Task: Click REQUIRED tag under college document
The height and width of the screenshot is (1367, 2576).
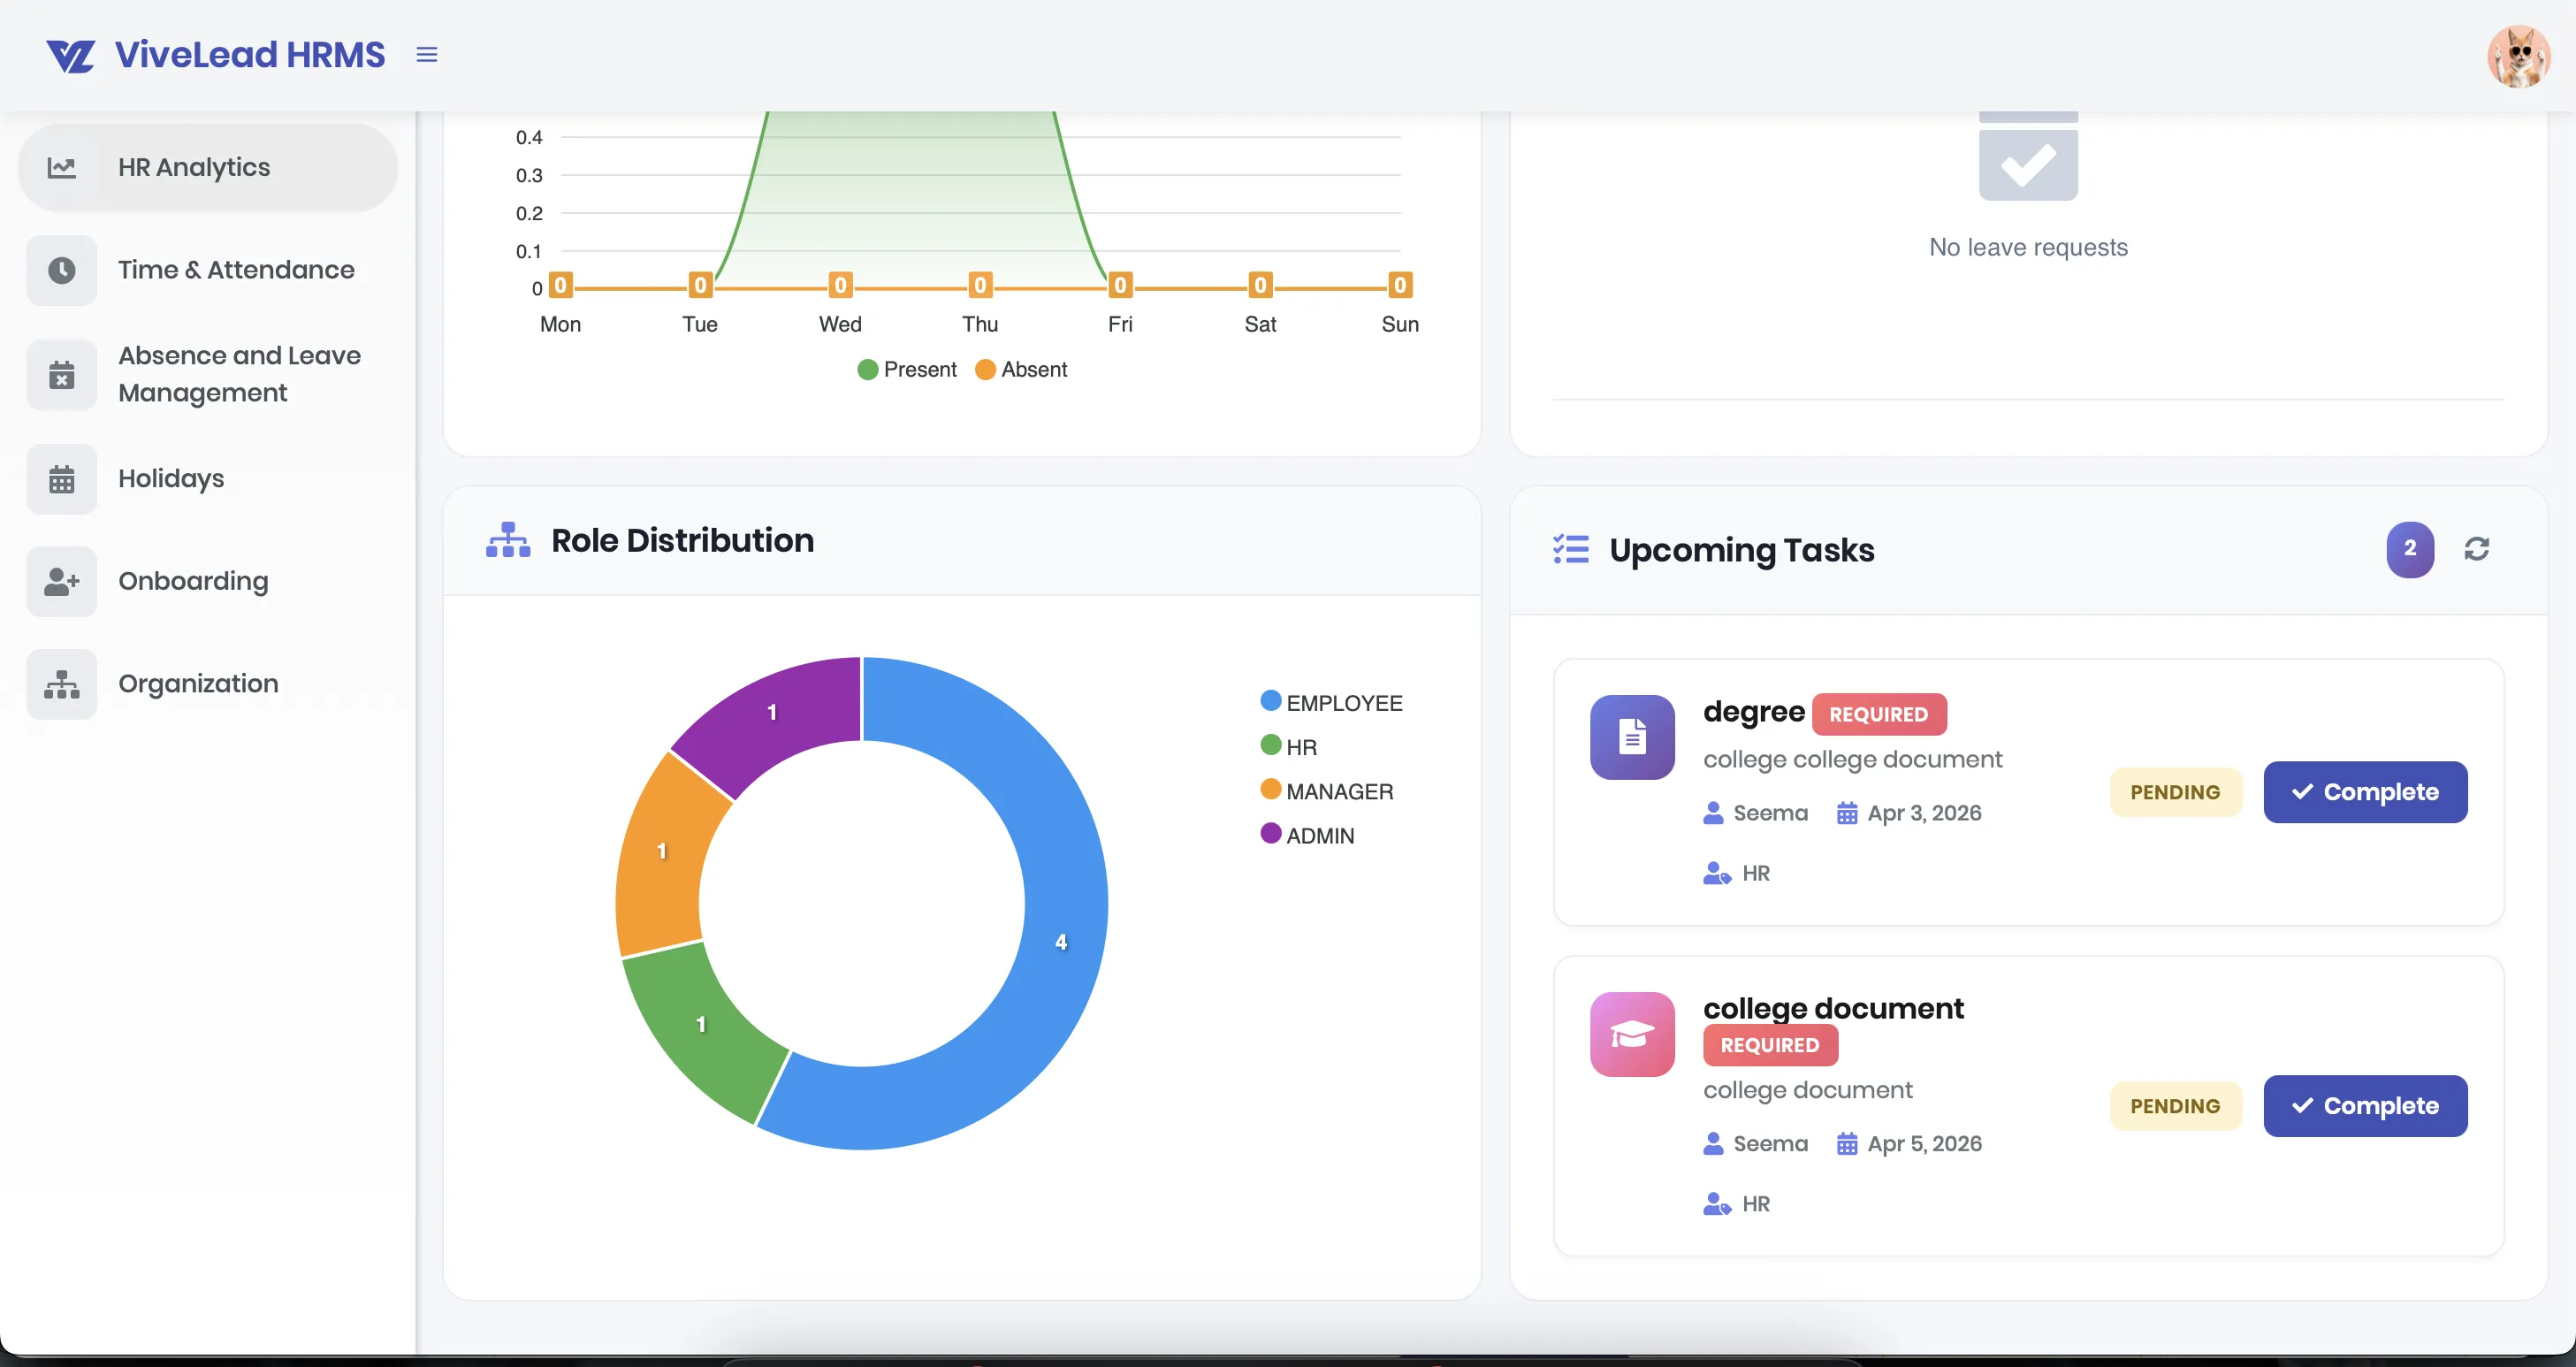Action: 1770,1045
